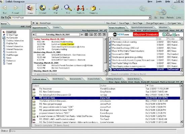Open the Mail mailbox icon
Viewport: 185px width, 134px height.
(x=55, y=8)
